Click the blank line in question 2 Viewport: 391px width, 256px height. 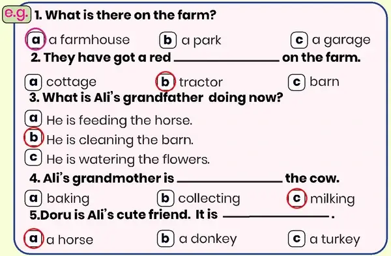[227, 60]
